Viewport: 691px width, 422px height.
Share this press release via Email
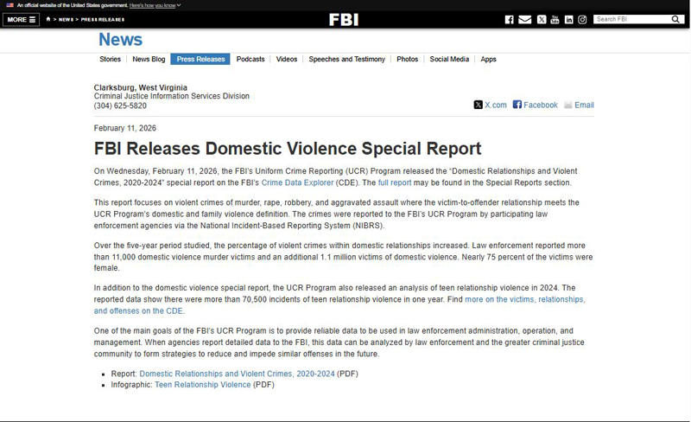(579, 105)
